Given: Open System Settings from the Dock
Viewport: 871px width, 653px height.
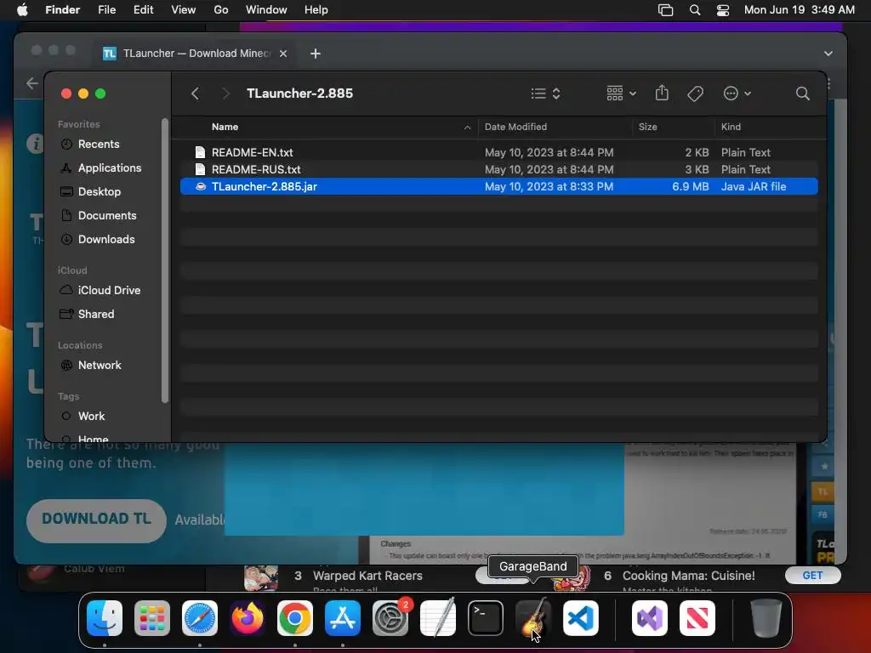Looking at the screenshot, I should tap(390, 617).
